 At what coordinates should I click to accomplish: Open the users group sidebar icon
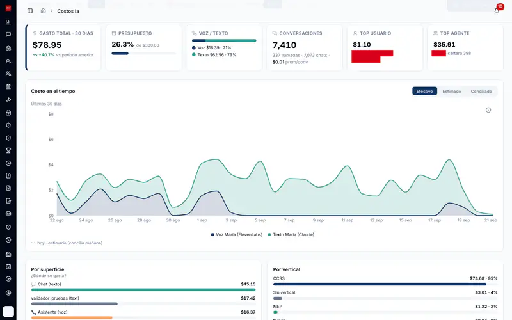[x=8, y=74]
